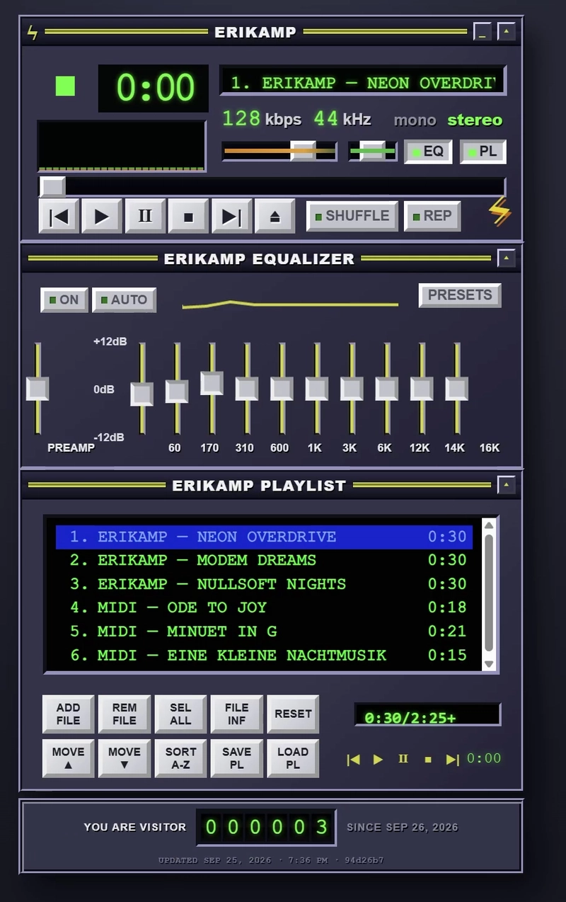Click the small play button in playlist footer
Viewport: 566px width, 902px height.
point(379,759)
